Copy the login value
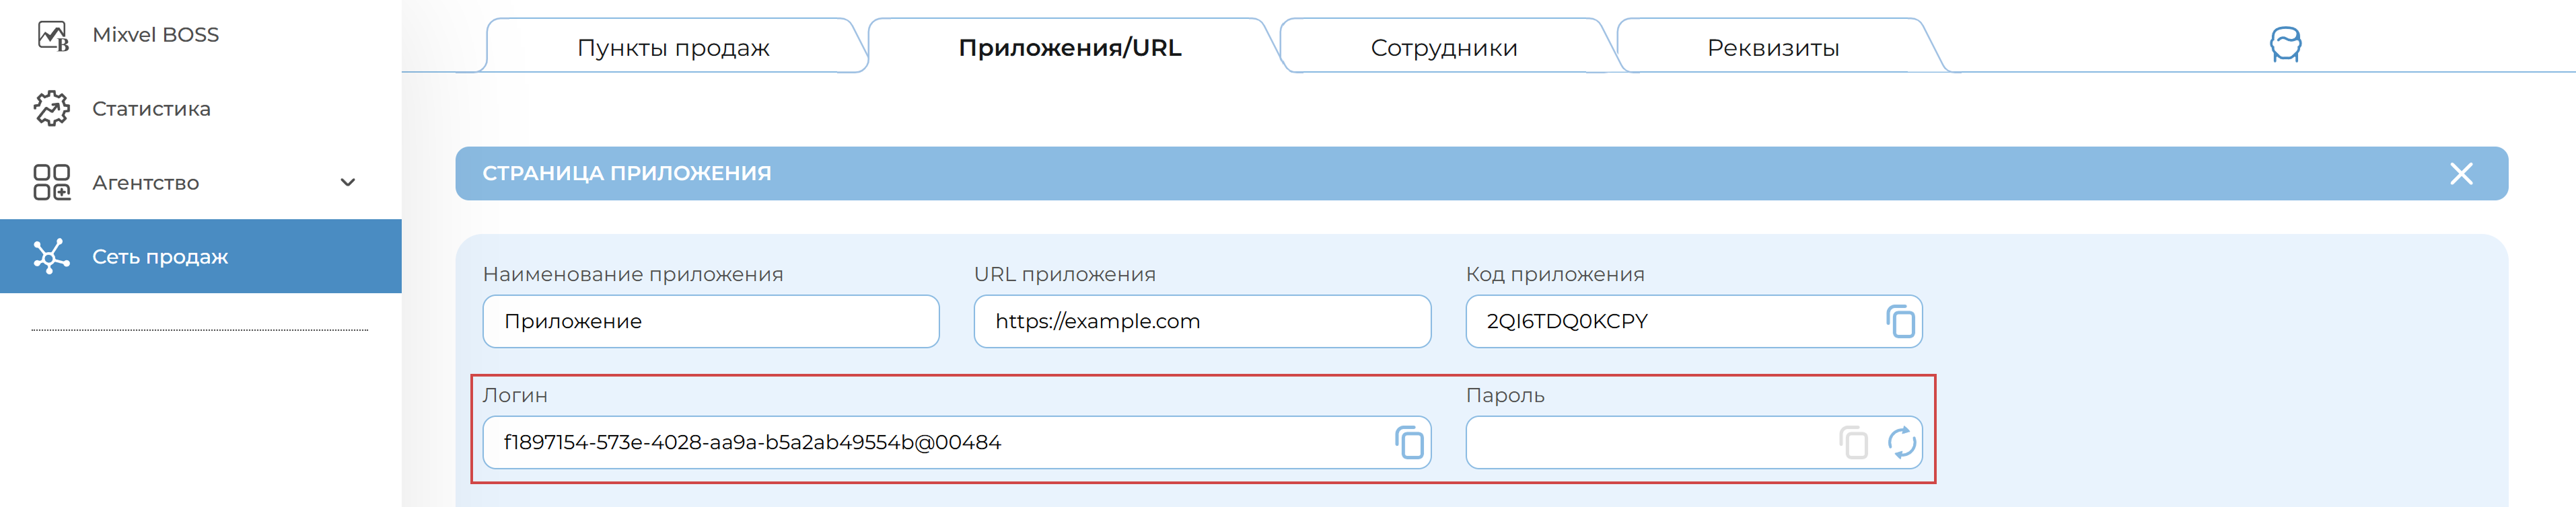The image size is (2576, 507). pyautogui.click(x=1409, y=443)
